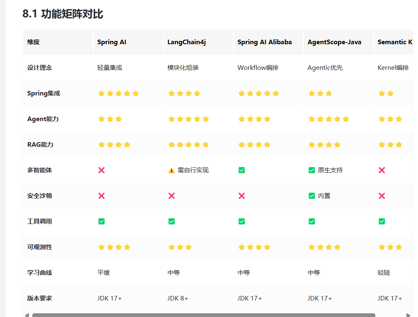Click the horizontal scrollbar thumb under the table
The image size is (418, 317).
(x=204, y=315)
